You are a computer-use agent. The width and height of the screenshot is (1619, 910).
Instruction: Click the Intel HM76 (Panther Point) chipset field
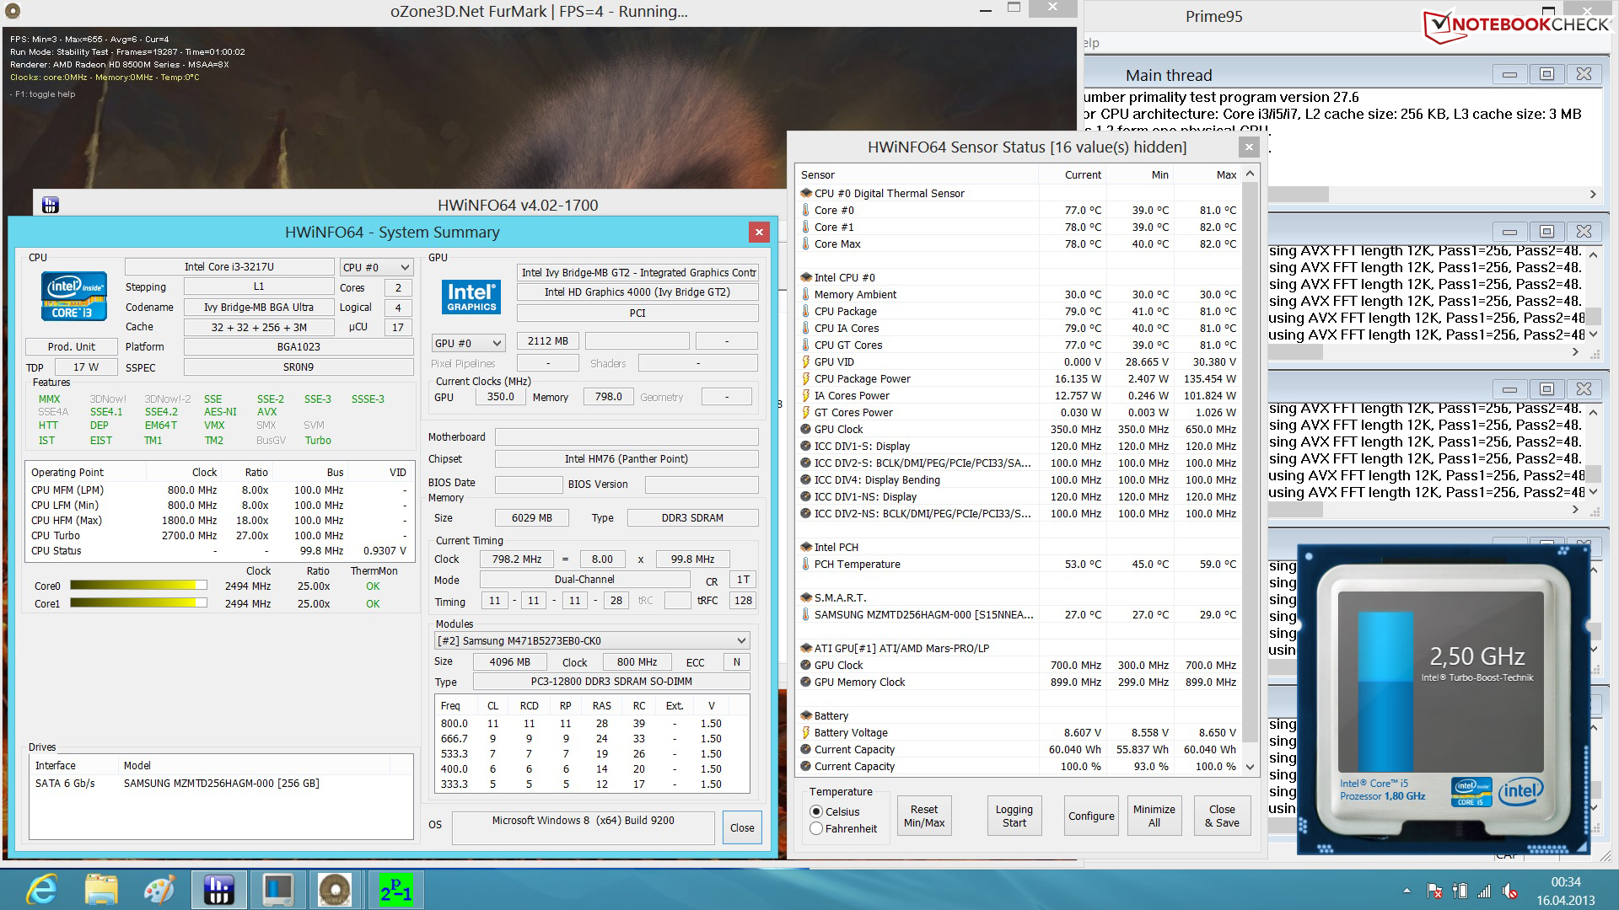point(627,458)
